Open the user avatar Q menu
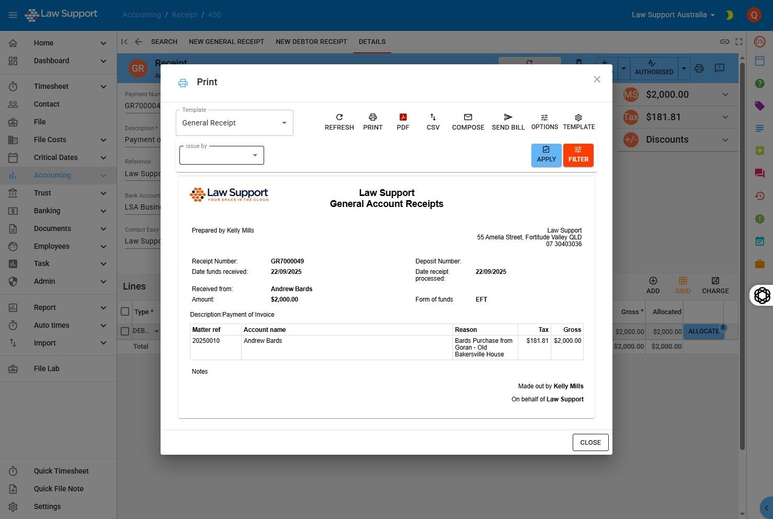Image resolution: width=773 pixels, height=519 pixels. click(754, 15)
